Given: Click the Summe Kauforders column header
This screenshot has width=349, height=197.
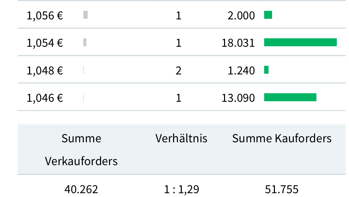Looking at the screenshot, I should point(282,138).
